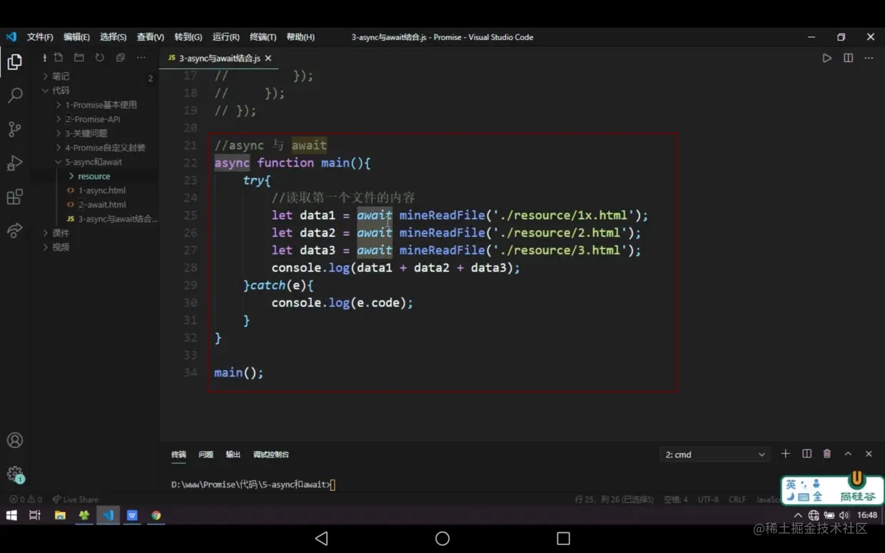Tap the Android home navigation button

[442, 539]
